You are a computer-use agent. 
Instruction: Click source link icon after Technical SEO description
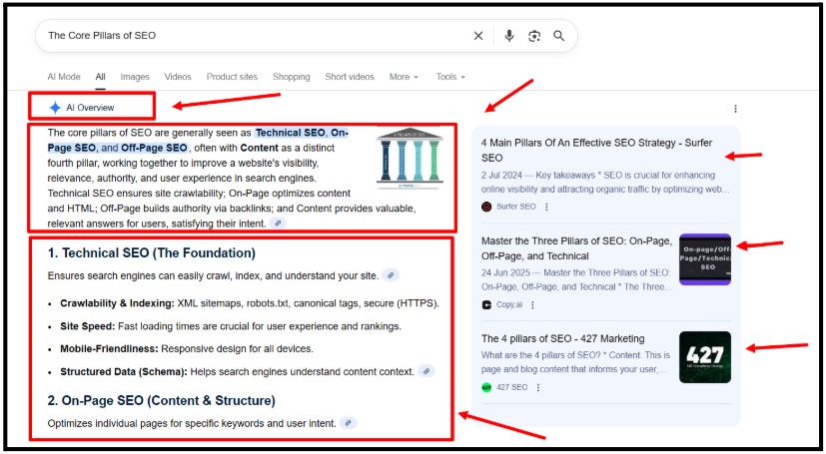coord(392,275)
